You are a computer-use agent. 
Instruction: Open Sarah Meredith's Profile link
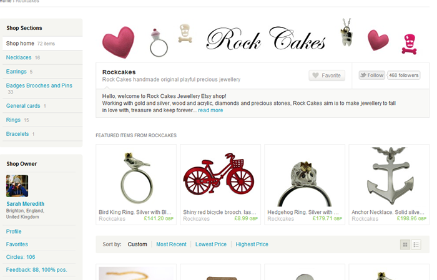coord(14,231)
